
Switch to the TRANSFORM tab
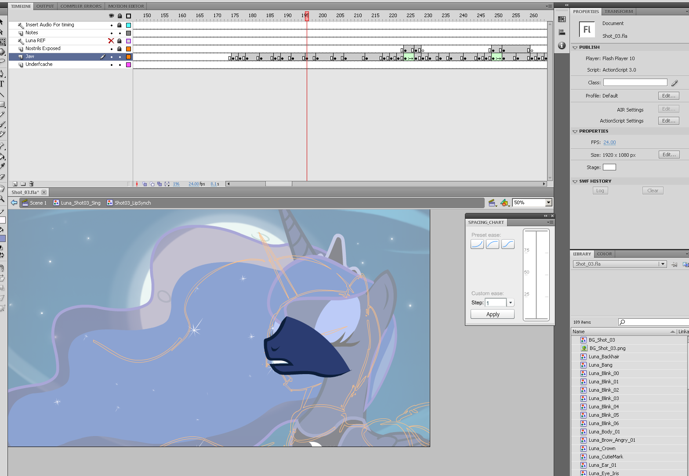tap(619, 11)
